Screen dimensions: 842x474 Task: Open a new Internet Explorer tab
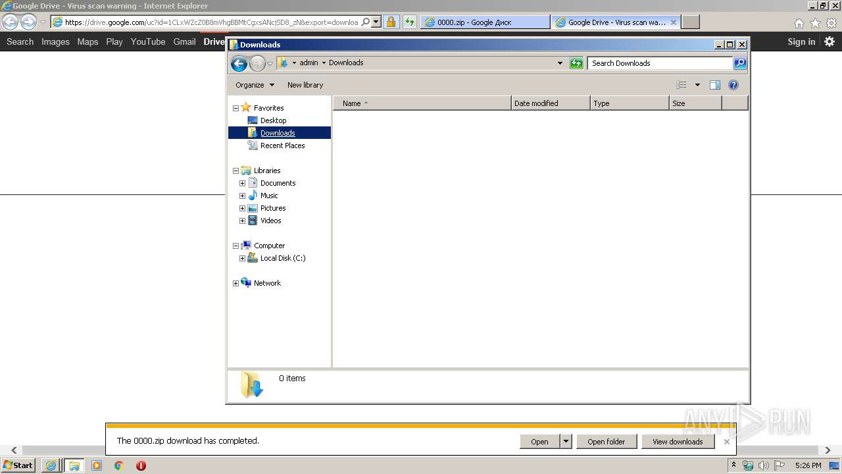pos(690,22)
